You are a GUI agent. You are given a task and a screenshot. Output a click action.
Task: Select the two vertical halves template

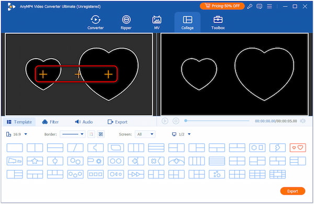pyautogui.click(x=35, y=148)
